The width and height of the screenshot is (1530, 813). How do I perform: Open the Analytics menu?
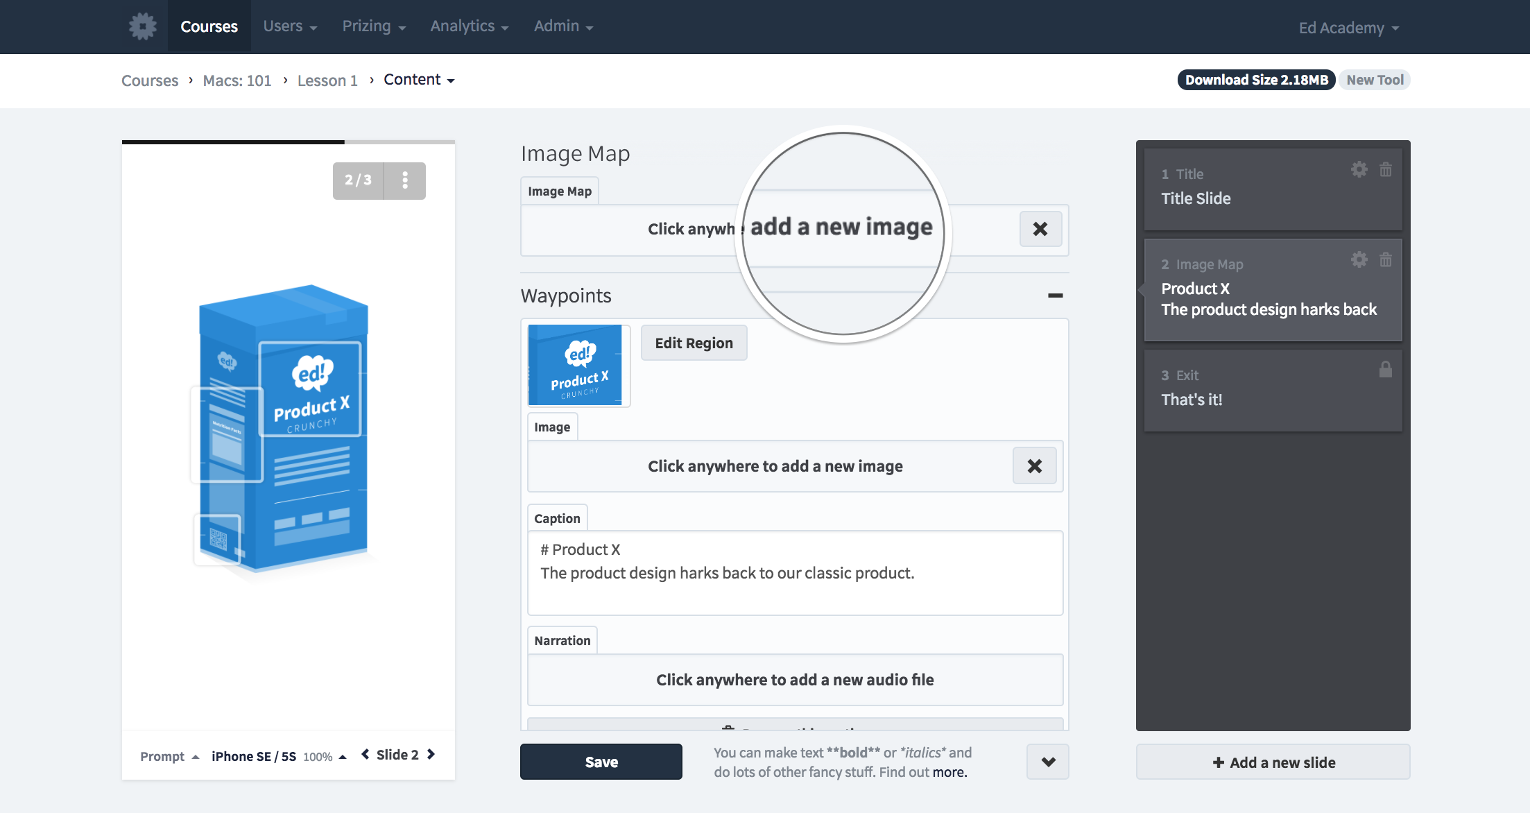pyautogui.click(x=469, y=26)
